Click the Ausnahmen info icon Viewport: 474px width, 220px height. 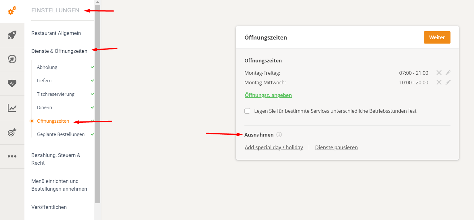point(279,135)
